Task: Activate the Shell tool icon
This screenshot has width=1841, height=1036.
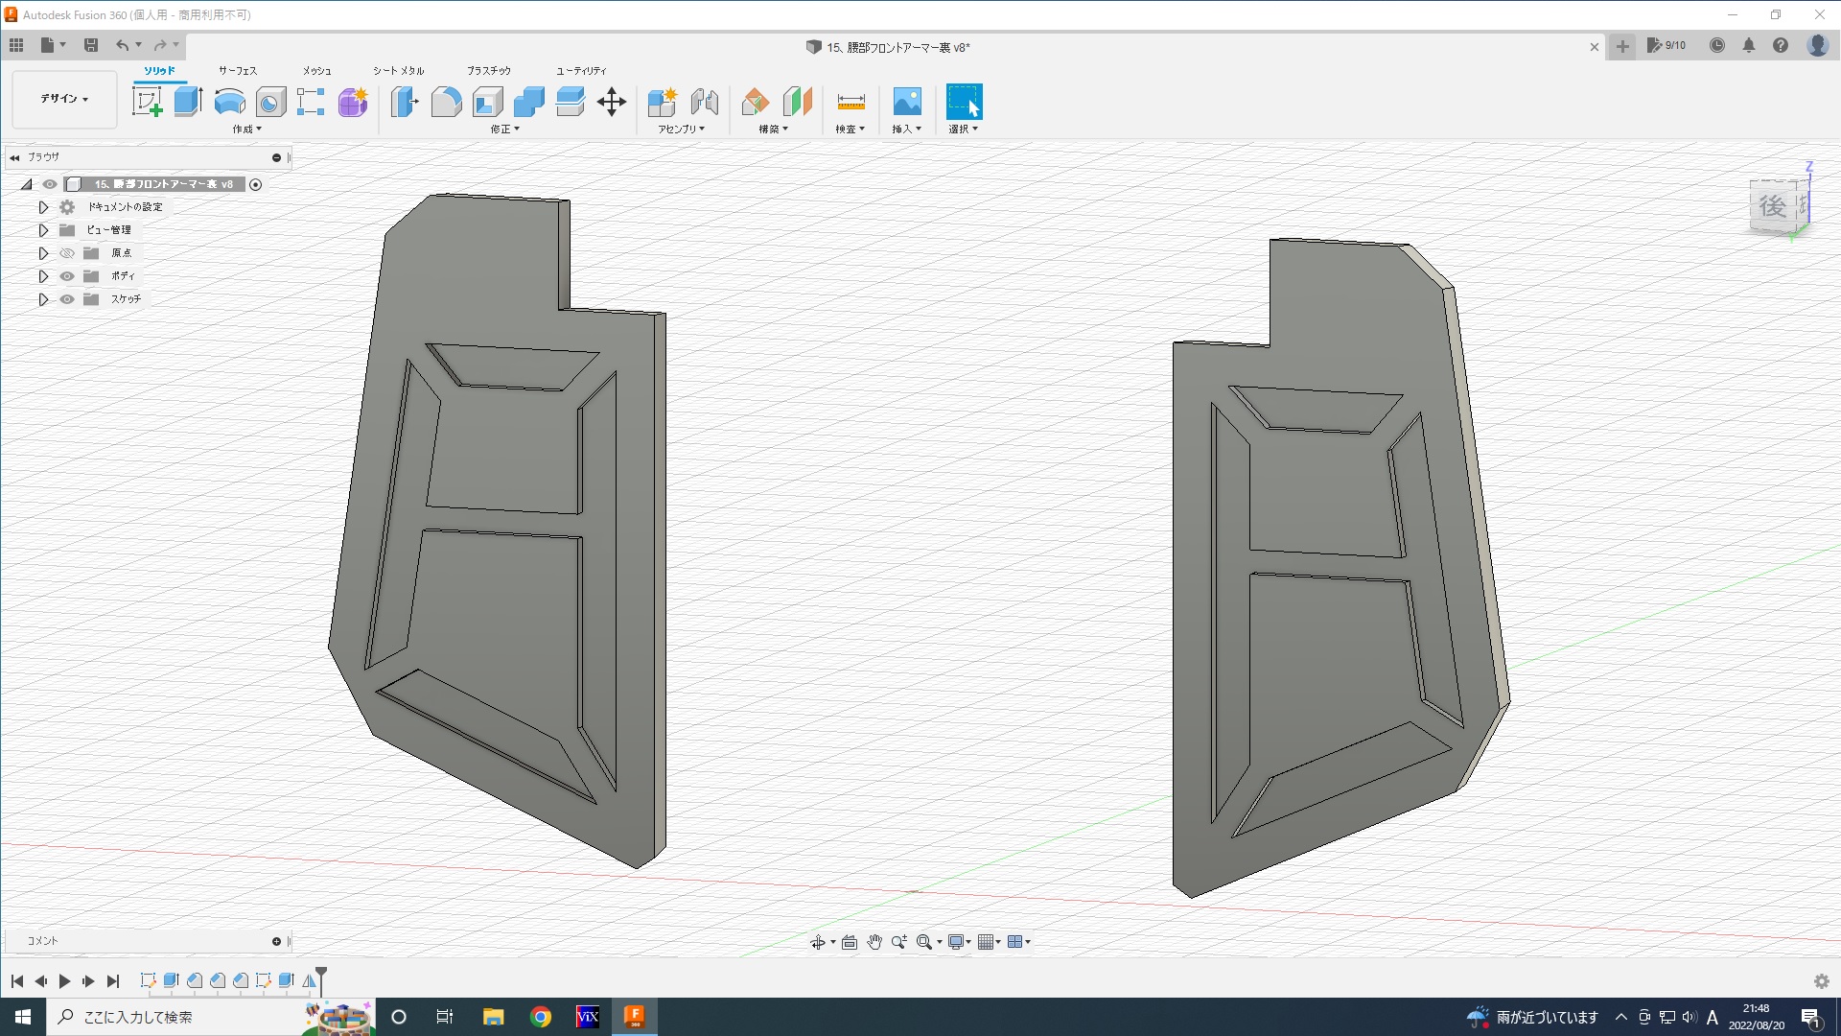Action: click(x=487, y=102)
